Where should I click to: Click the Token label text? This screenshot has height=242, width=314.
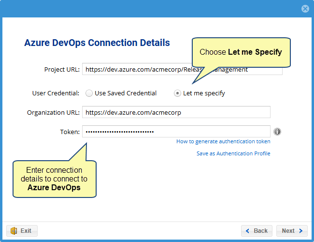tap(70, 132)
